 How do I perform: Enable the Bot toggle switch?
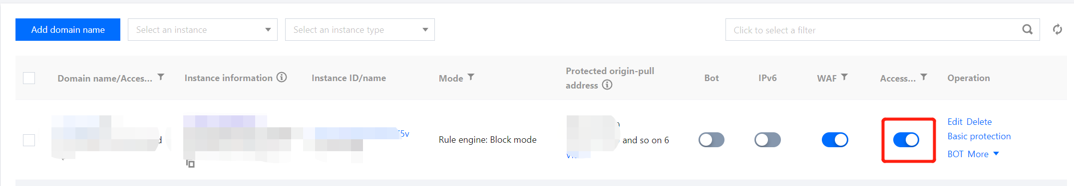coord(712,140)
